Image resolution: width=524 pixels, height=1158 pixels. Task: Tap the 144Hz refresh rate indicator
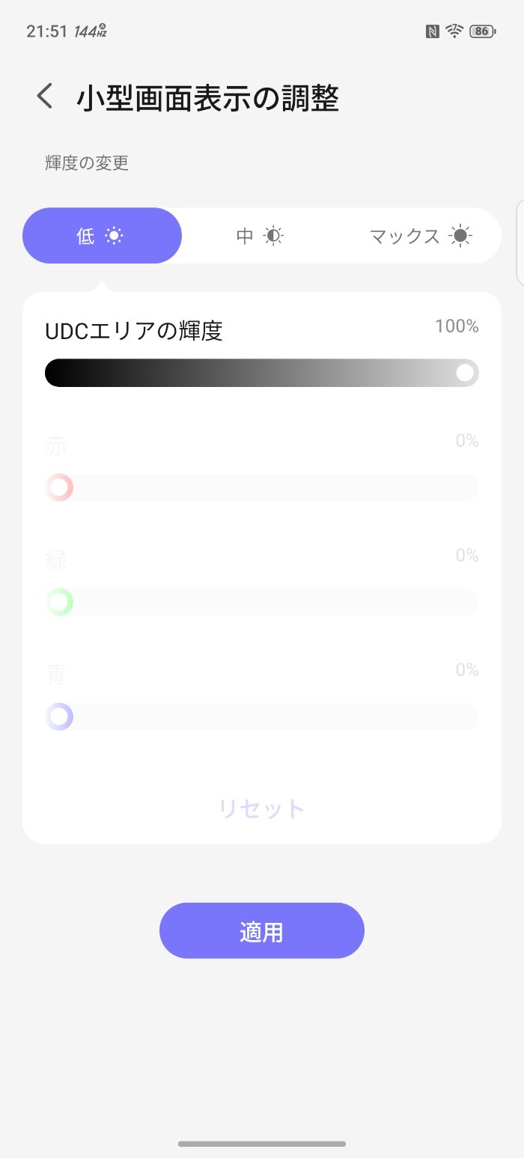click(x=90, y=31)
